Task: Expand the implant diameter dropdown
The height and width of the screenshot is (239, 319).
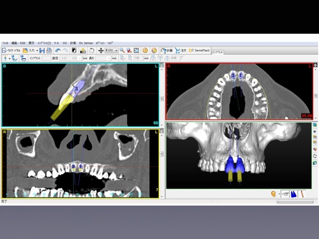Action: click(x=80, y=58)
